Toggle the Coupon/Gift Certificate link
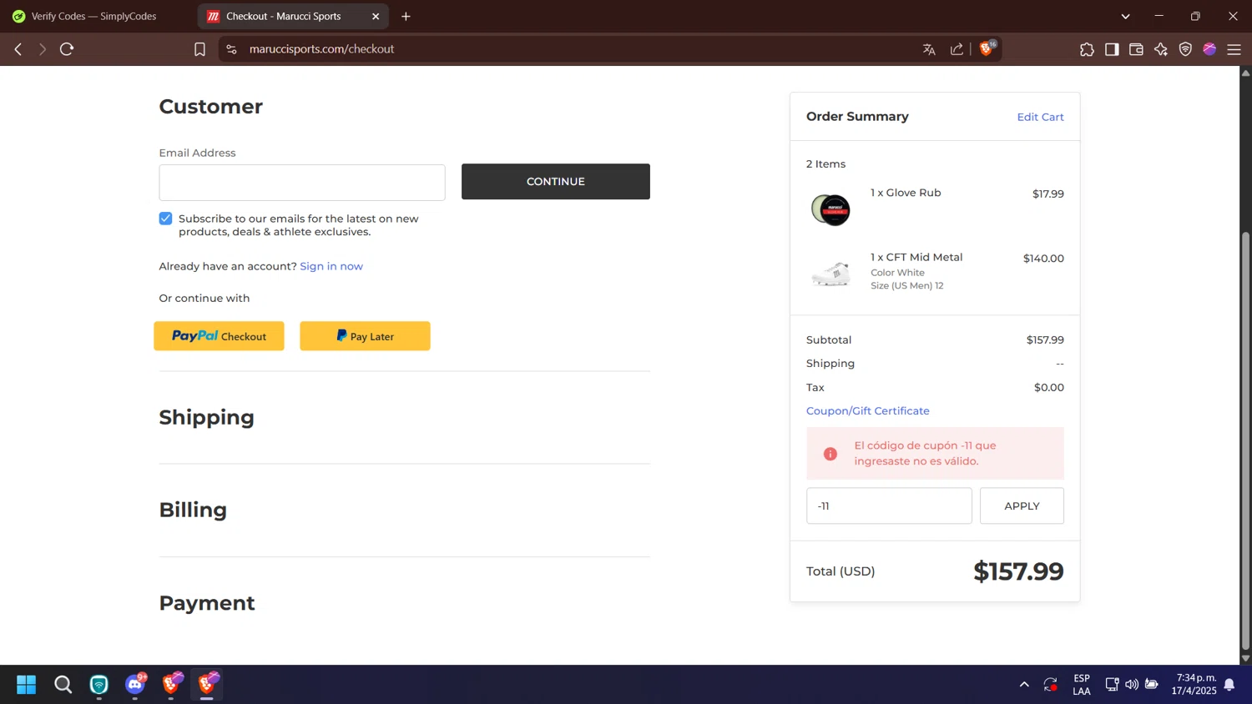Screen dimensions: 1252x704 point(867,410)
